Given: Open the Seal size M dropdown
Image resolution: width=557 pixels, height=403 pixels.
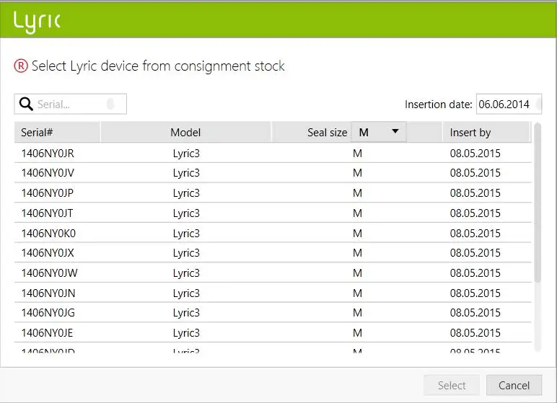Looking at the screenshot, I should [379, 132].
